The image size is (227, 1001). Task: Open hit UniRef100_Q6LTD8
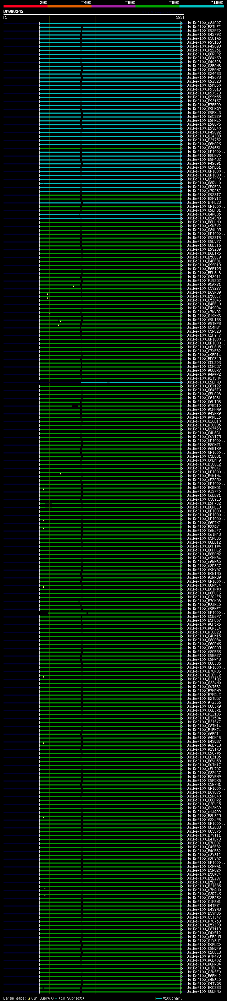click(x=203, y=402)
